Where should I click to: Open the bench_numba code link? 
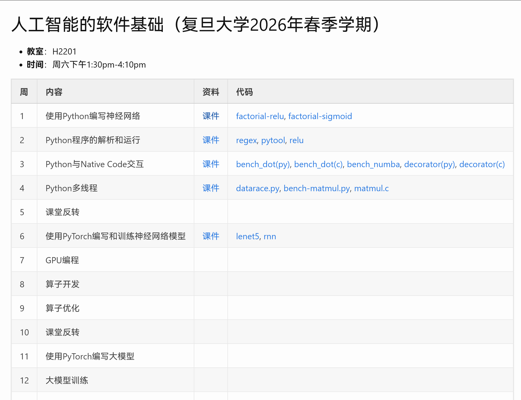[x=374, y=164]
